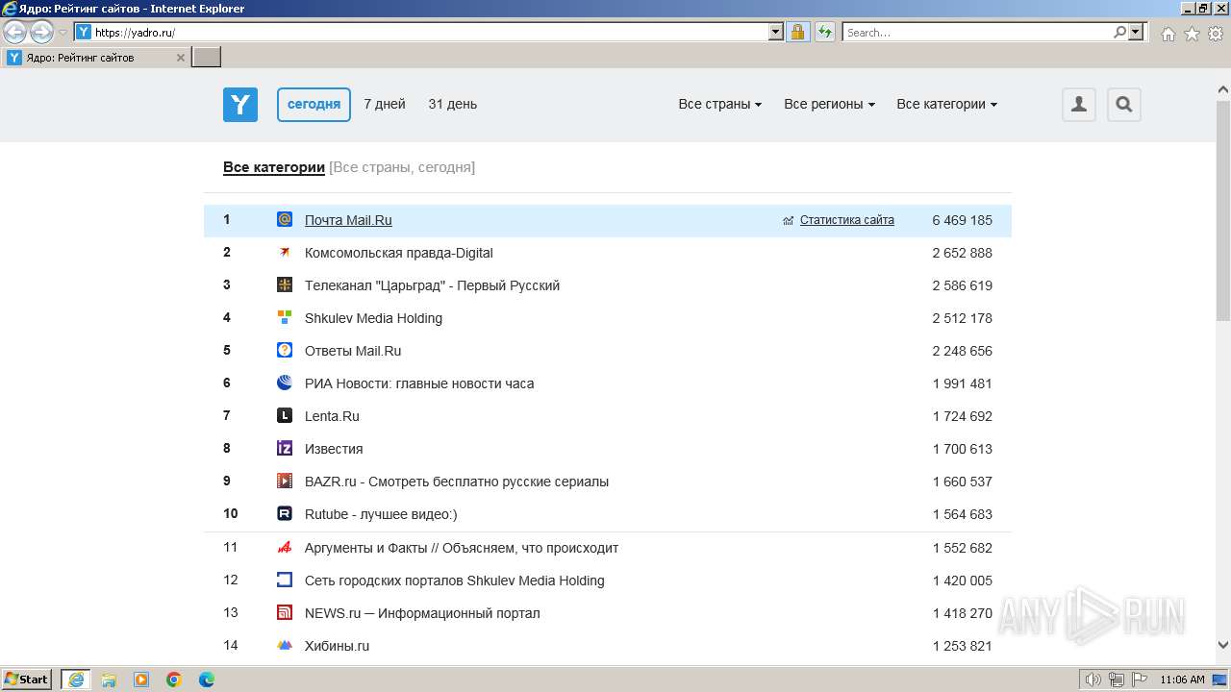Click the security lock icon in address bar

point(797,32)
